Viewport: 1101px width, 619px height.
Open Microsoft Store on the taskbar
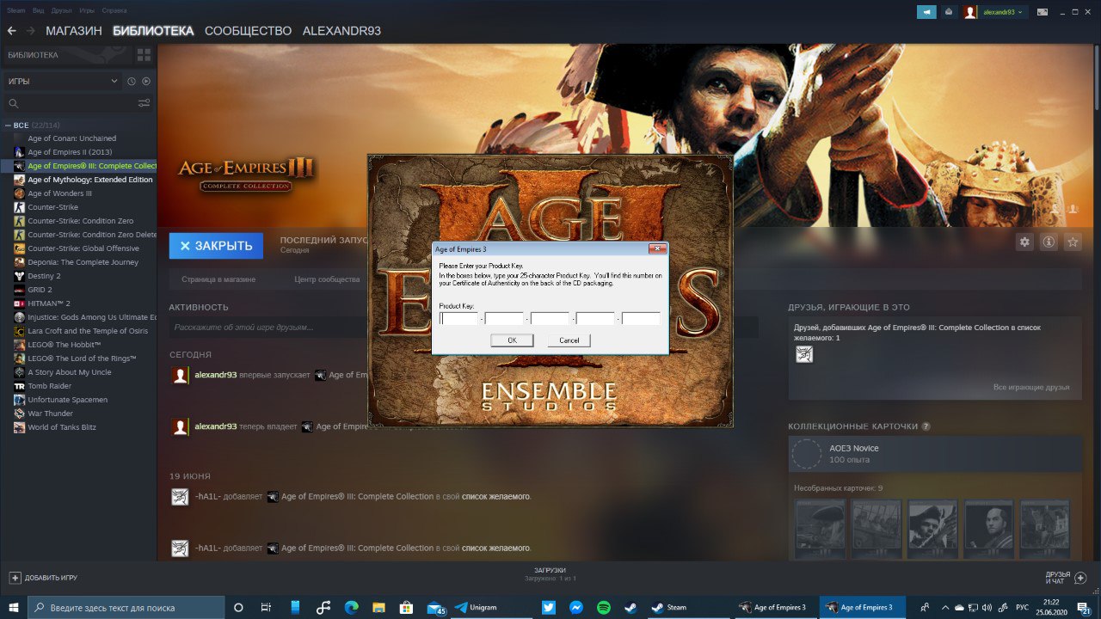click(406, 607)
